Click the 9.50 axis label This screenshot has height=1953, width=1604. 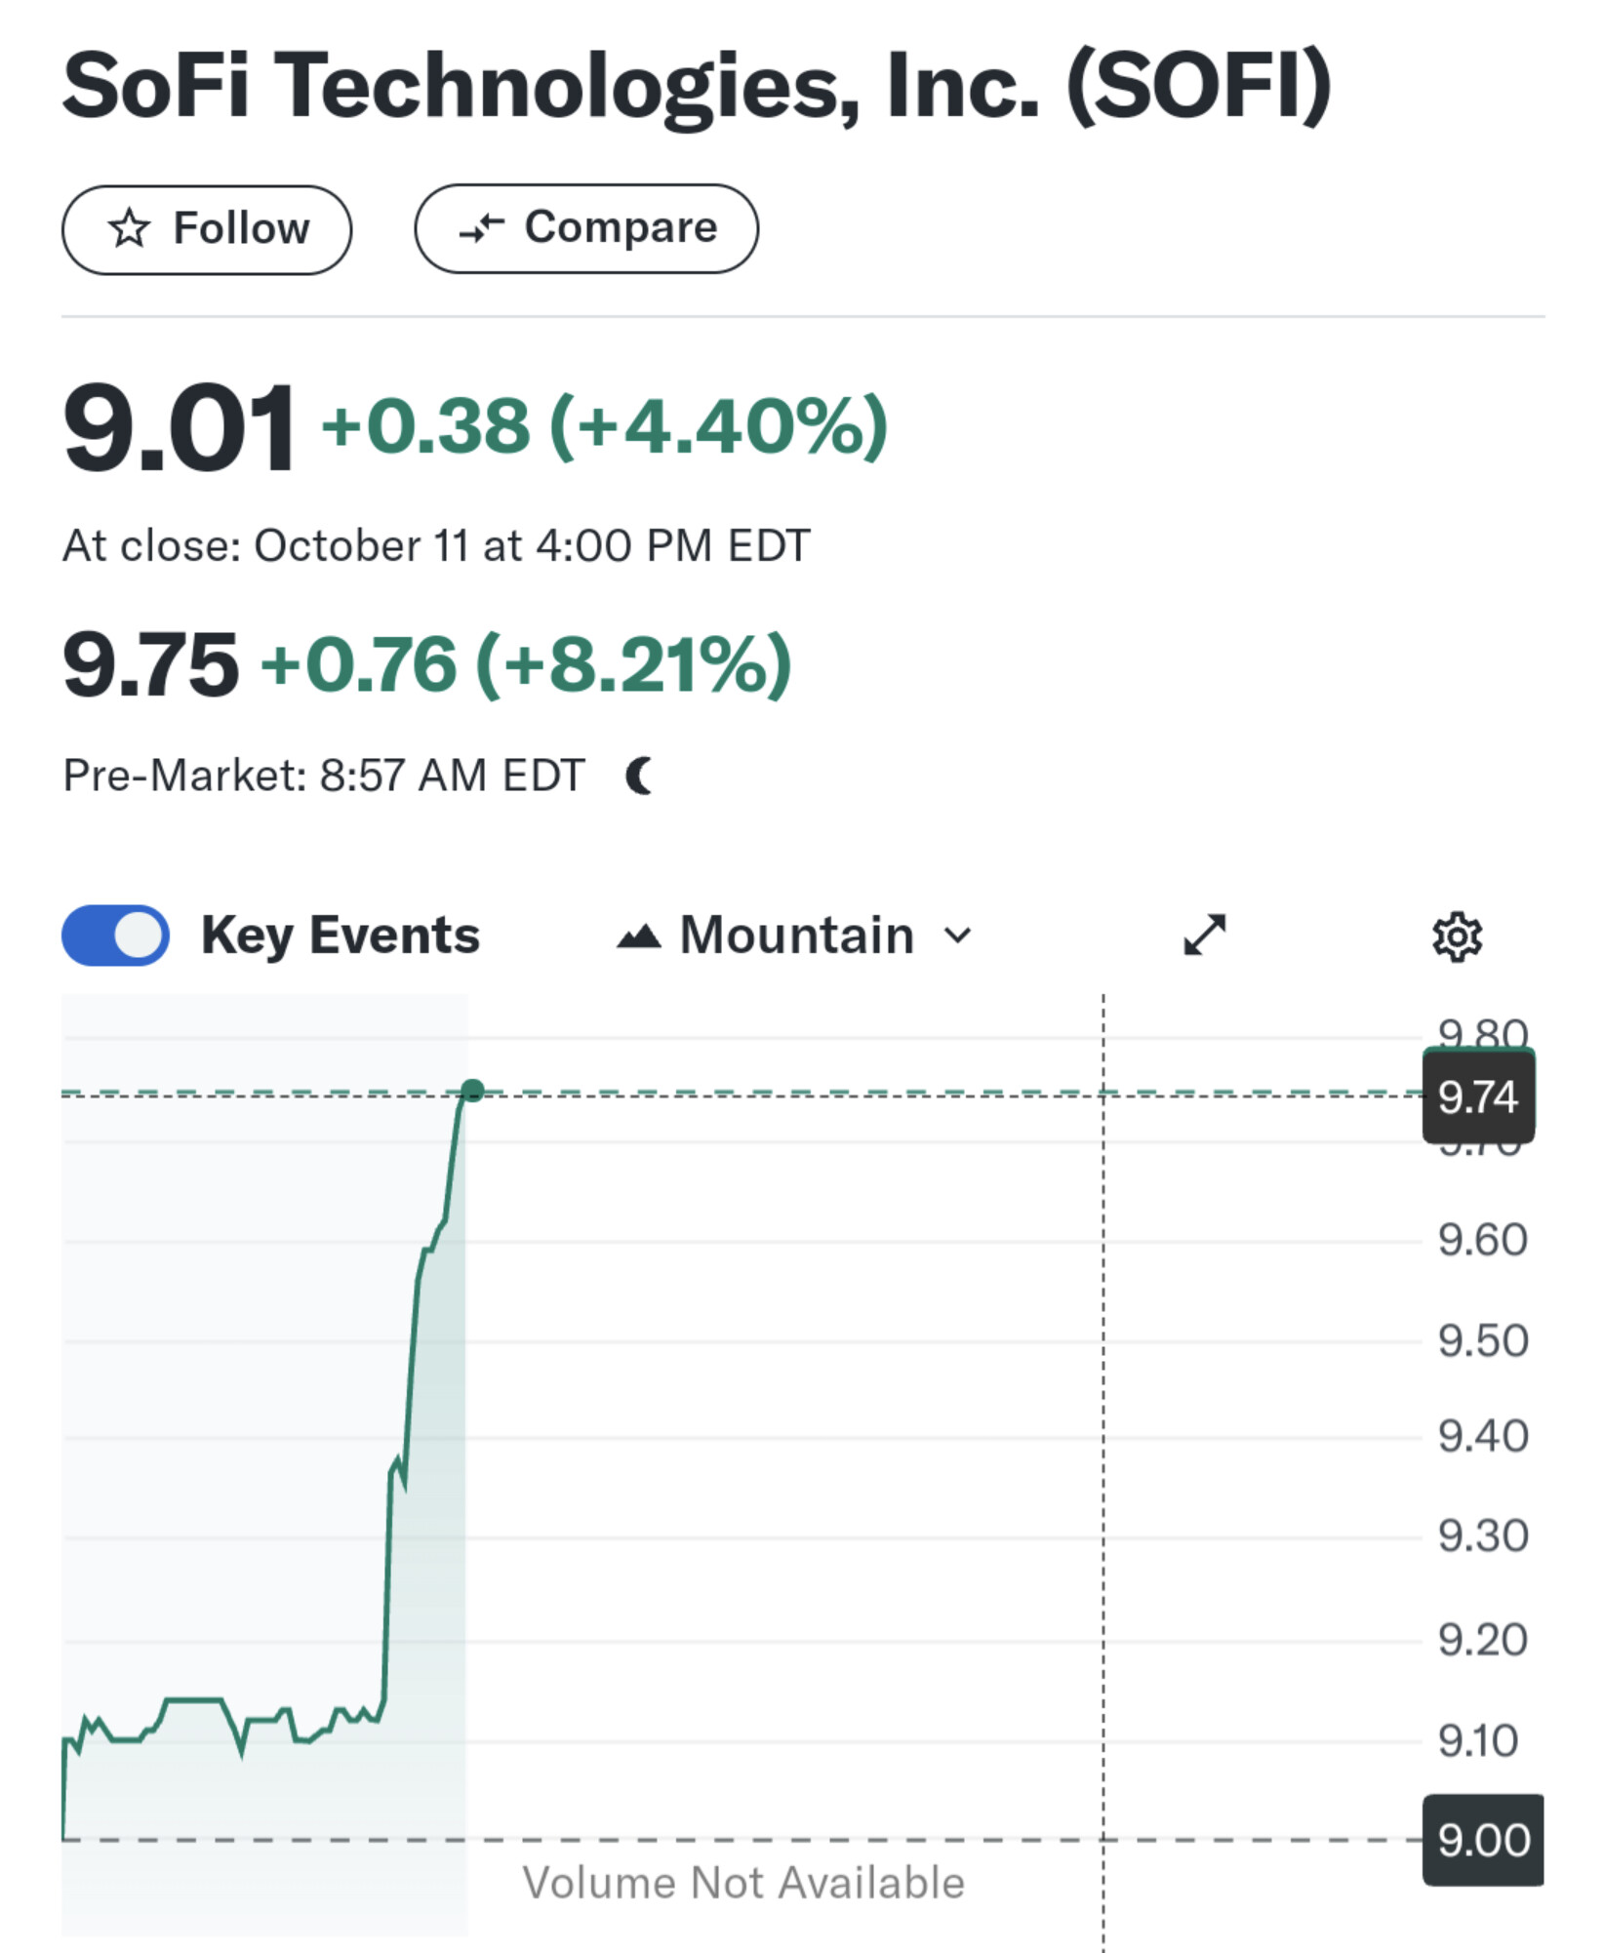pyautogui.click(x=1483, y=1340)
